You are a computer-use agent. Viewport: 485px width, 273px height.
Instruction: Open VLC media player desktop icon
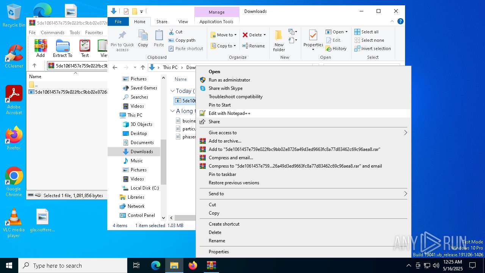click(x=14, y=223)
